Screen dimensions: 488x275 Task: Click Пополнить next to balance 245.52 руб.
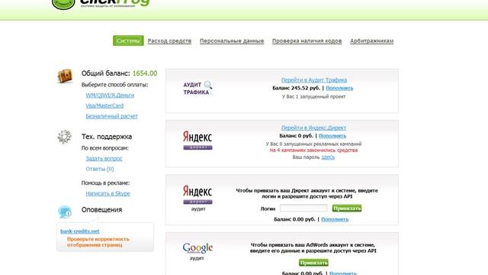click(339, 89)
